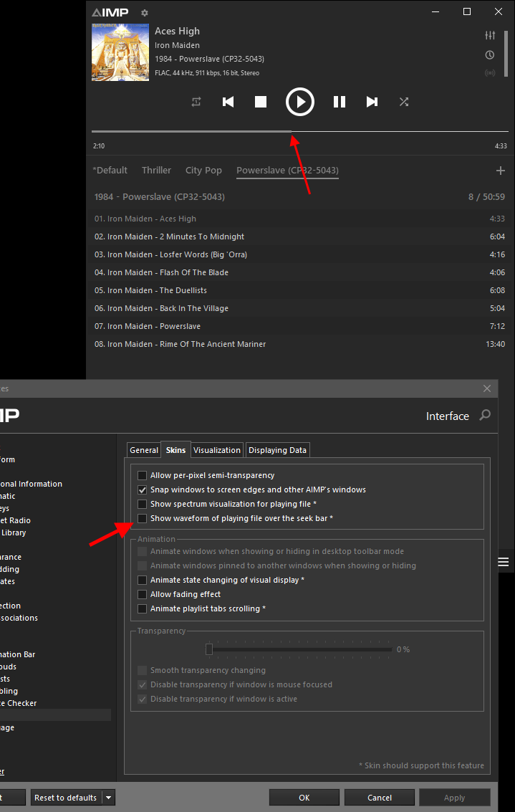Open AIMP settings gear in title bar
This screenshot has height=812, width=515.
145,12
